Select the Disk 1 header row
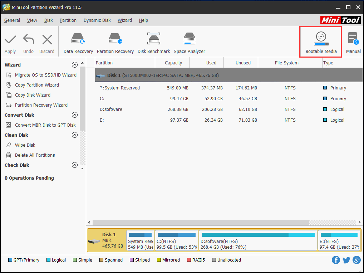Viewport: 364px width, 273px height. tap(228, 75)
